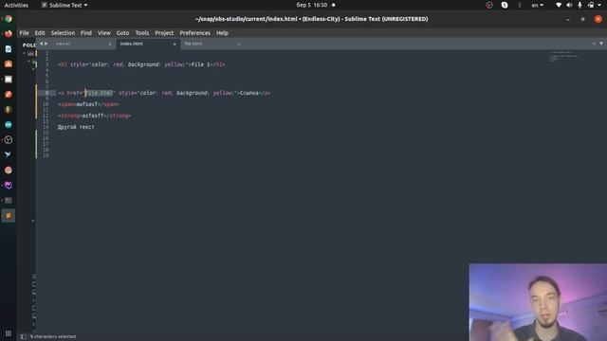Open the File menu
The height and width of the screenshot is (341, 607).
tap(24, 33)
